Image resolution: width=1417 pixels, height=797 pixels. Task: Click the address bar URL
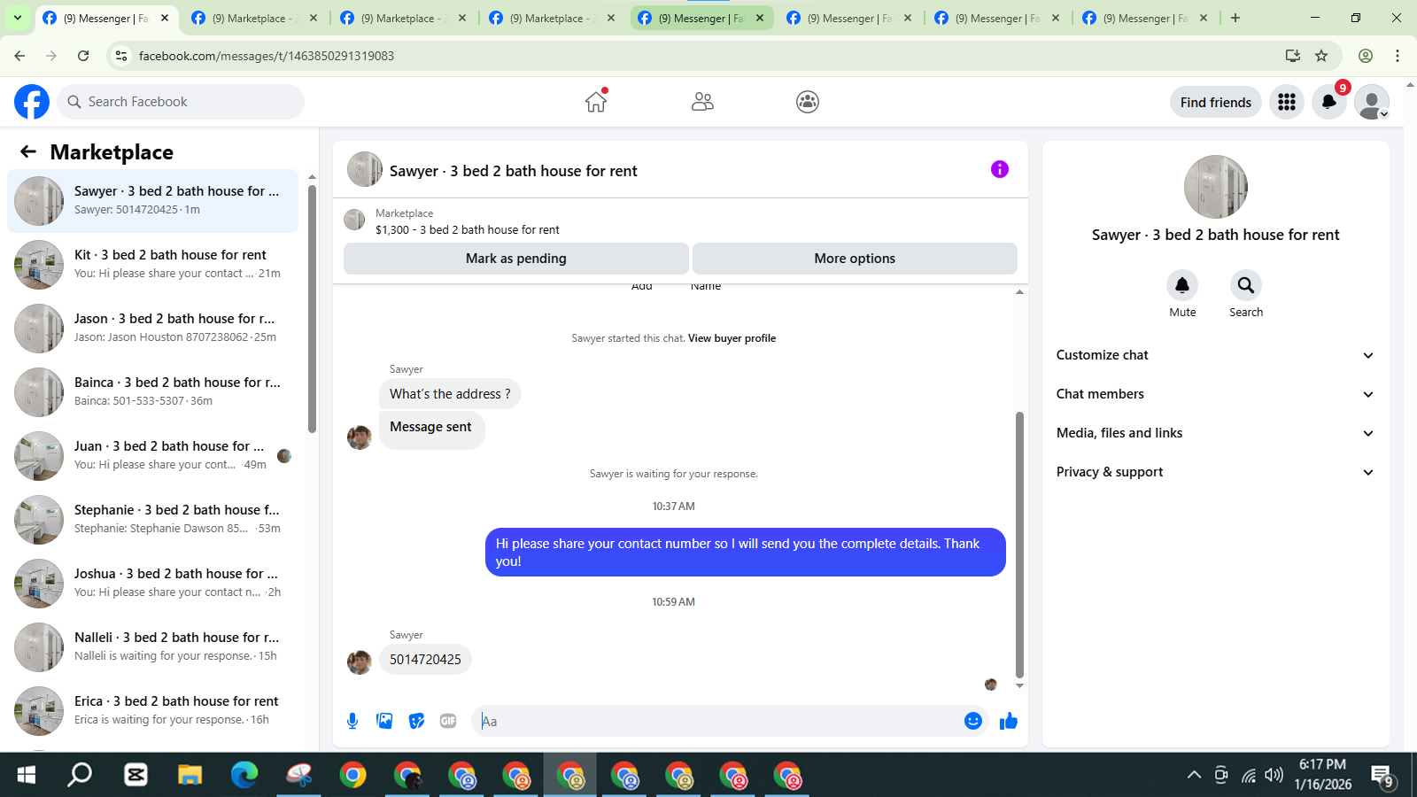[x=266, y=56]
